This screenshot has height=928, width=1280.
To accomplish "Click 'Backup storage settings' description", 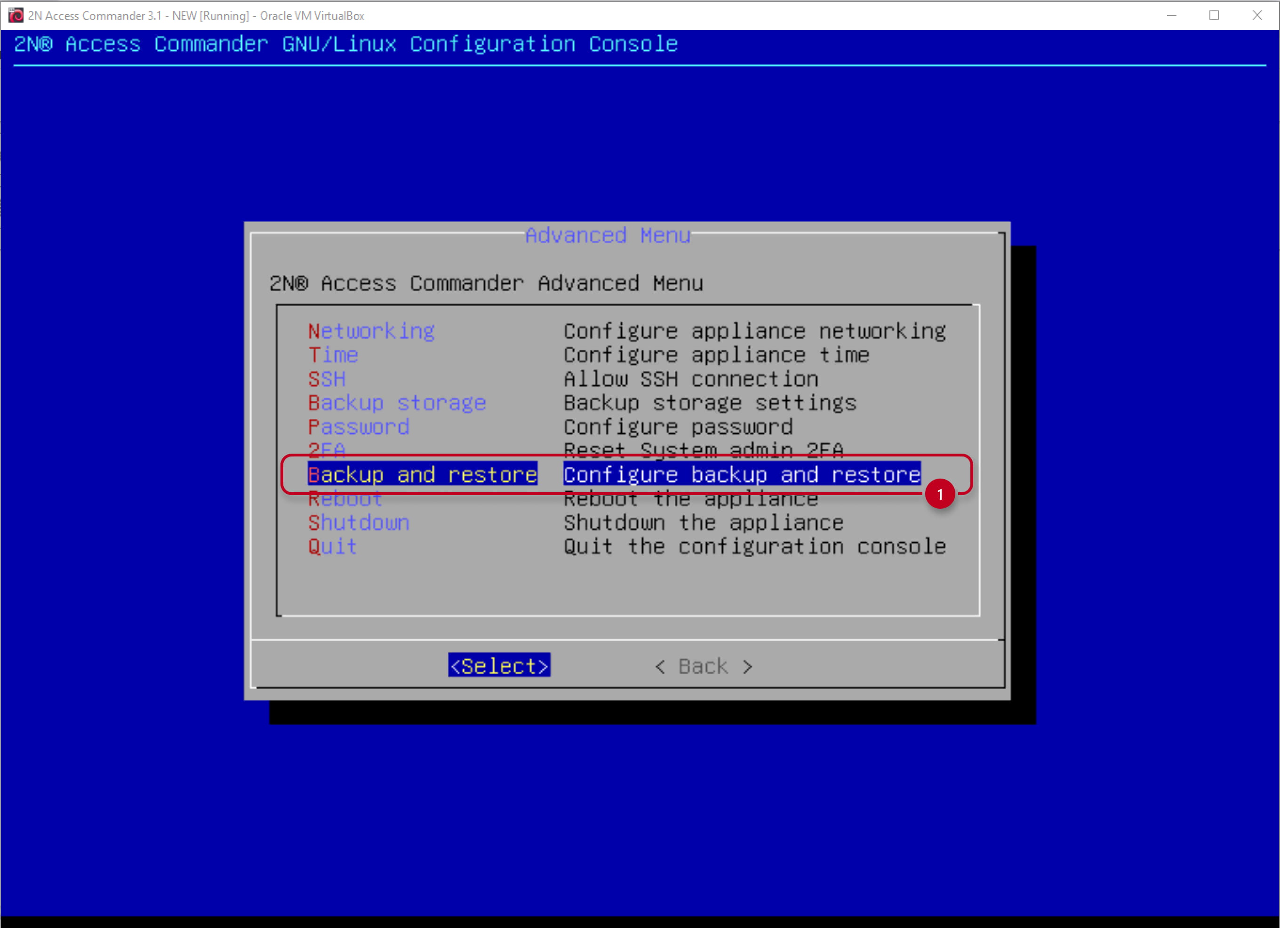I will [x=710, y=403].
